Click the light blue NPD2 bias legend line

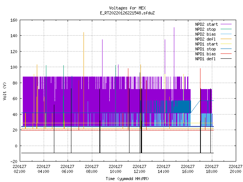[226, 34]
